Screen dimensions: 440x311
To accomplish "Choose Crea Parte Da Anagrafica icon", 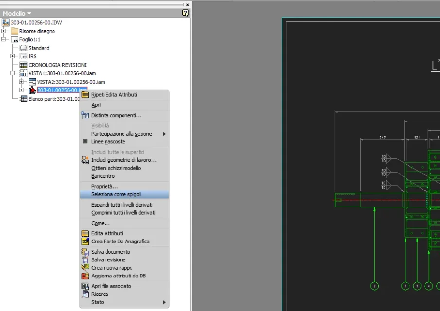I will (x=85, y=241).
